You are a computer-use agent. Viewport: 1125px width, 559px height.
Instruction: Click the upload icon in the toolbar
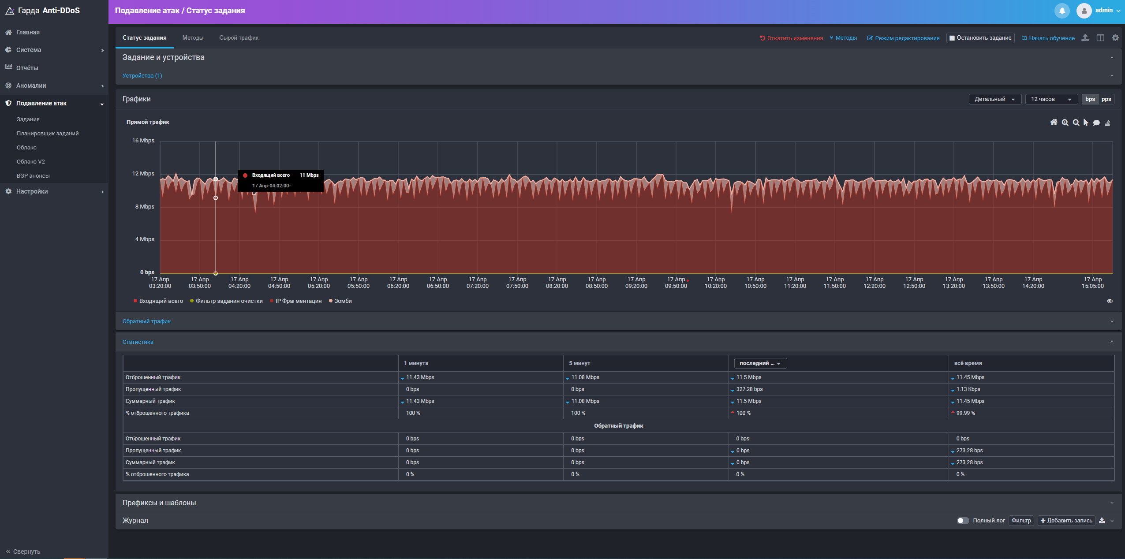[1085, 38]
